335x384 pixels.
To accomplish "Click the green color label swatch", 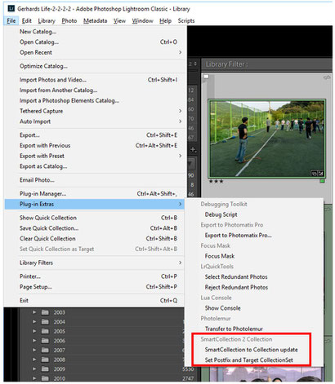I will 322,181.
